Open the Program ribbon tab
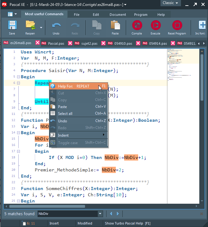This screenshot has height=227, width=208. [141, 15]
